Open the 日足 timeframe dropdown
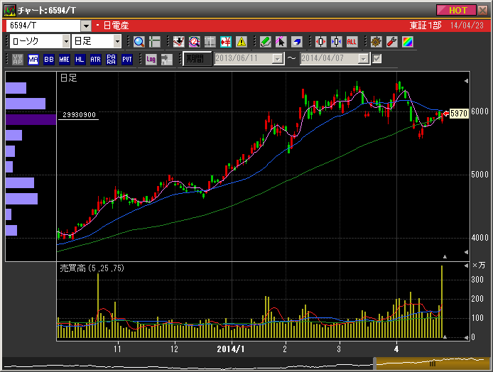The width and height of the screenshot is (493, 372). (117, 41)
